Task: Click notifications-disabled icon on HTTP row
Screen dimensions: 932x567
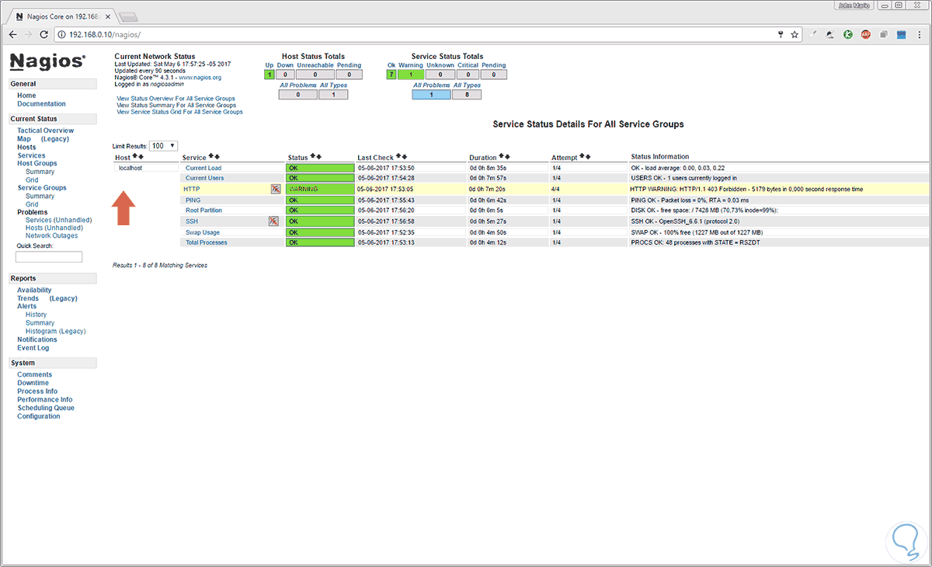Action: click(275, 189)
